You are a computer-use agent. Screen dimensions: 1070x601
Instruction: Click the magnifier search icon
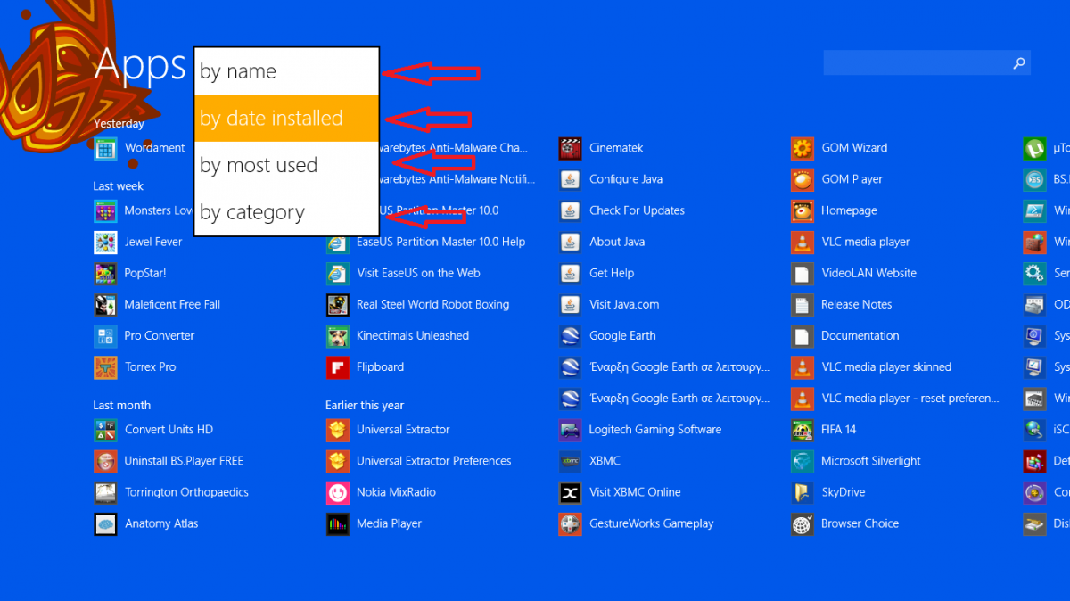point(1019,62)
